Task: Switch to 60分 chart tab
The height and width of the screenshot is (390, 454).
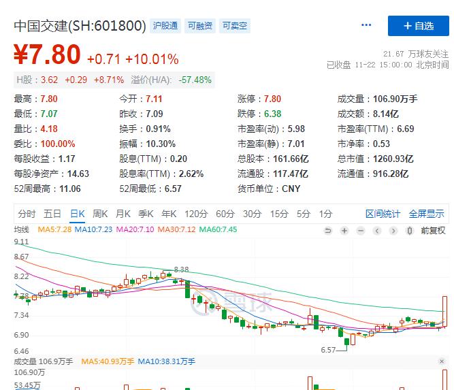Action: click(x=225, y=214)
